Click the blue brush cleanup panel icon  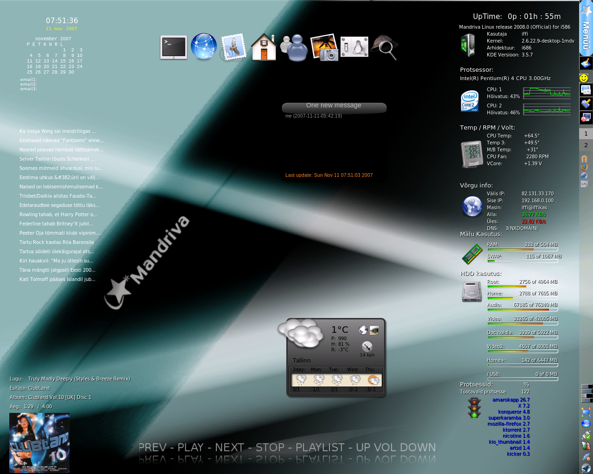[586, 104]
